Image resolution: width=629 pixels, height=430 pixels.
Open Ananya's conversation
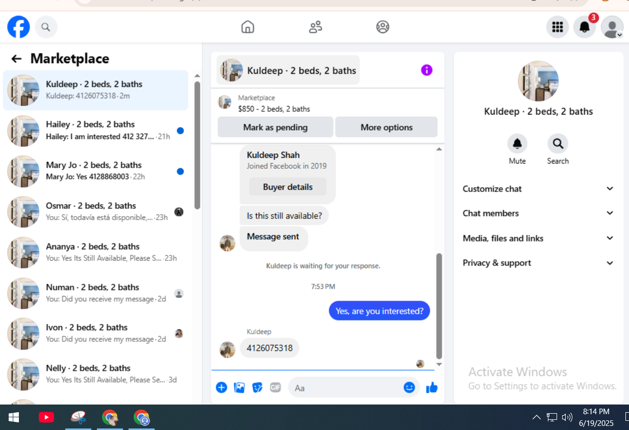click(95, 253)
